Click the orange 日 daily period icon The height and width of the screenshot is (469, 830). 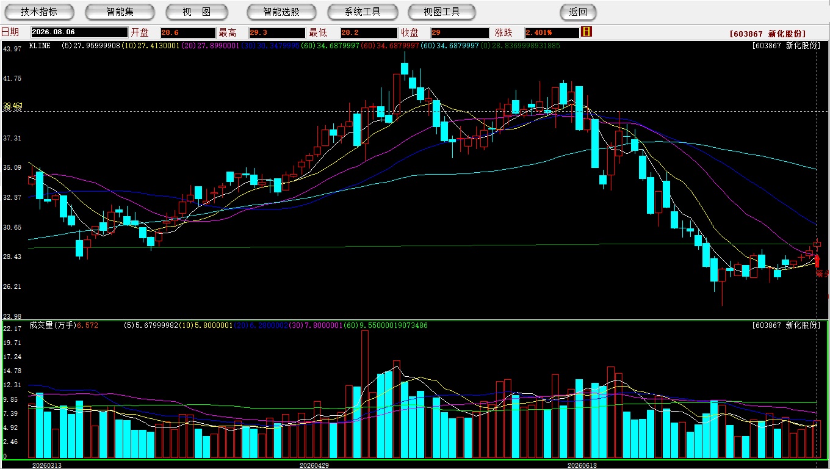point(586,32)
